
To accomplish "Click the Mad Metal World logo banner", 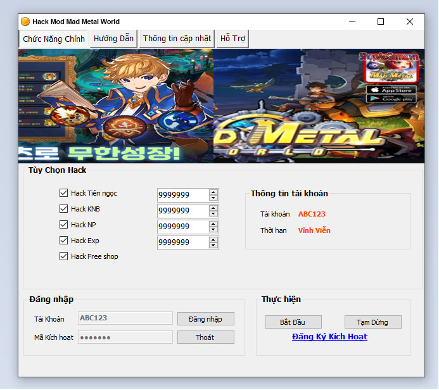I will pyautogui.click(x=319, y=106).
